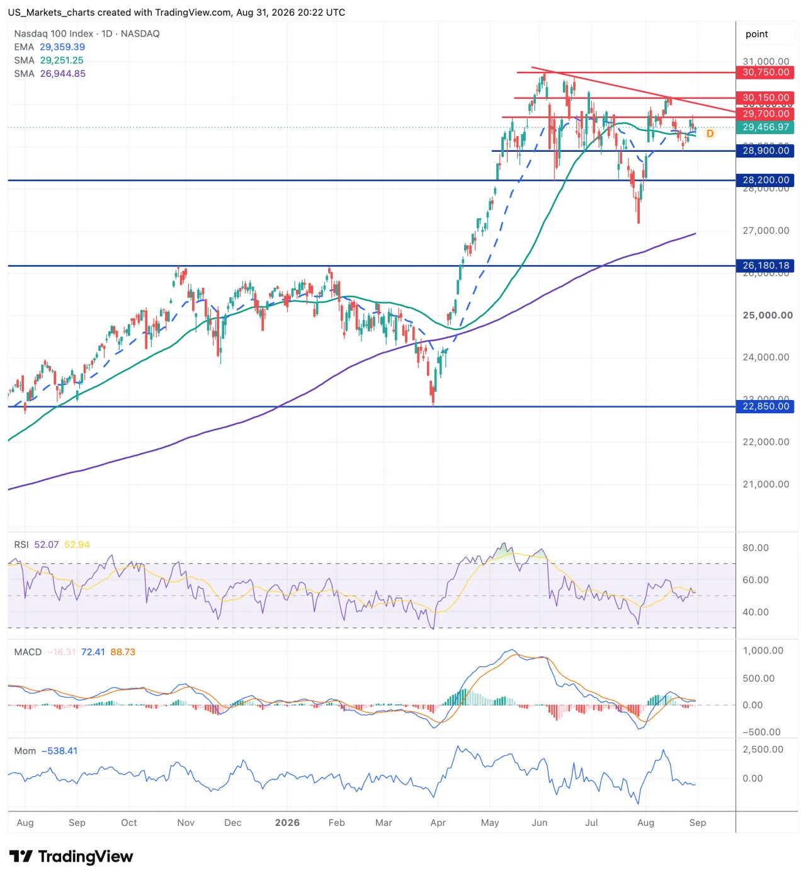Click the 24,000.00 price axis value
Viewport: 806px width, 880px height.
point(766,357)
